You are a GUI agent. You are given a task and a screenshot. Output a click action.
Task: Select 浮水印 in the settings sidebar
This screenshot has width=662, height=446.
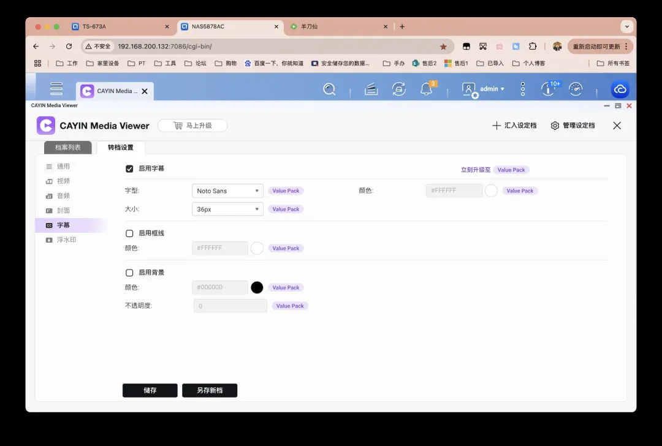point(66,240)
